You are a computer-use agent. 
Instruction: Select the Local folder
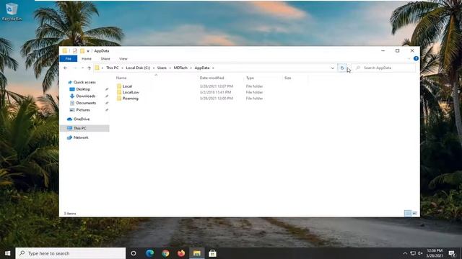[x=127, y=86]
